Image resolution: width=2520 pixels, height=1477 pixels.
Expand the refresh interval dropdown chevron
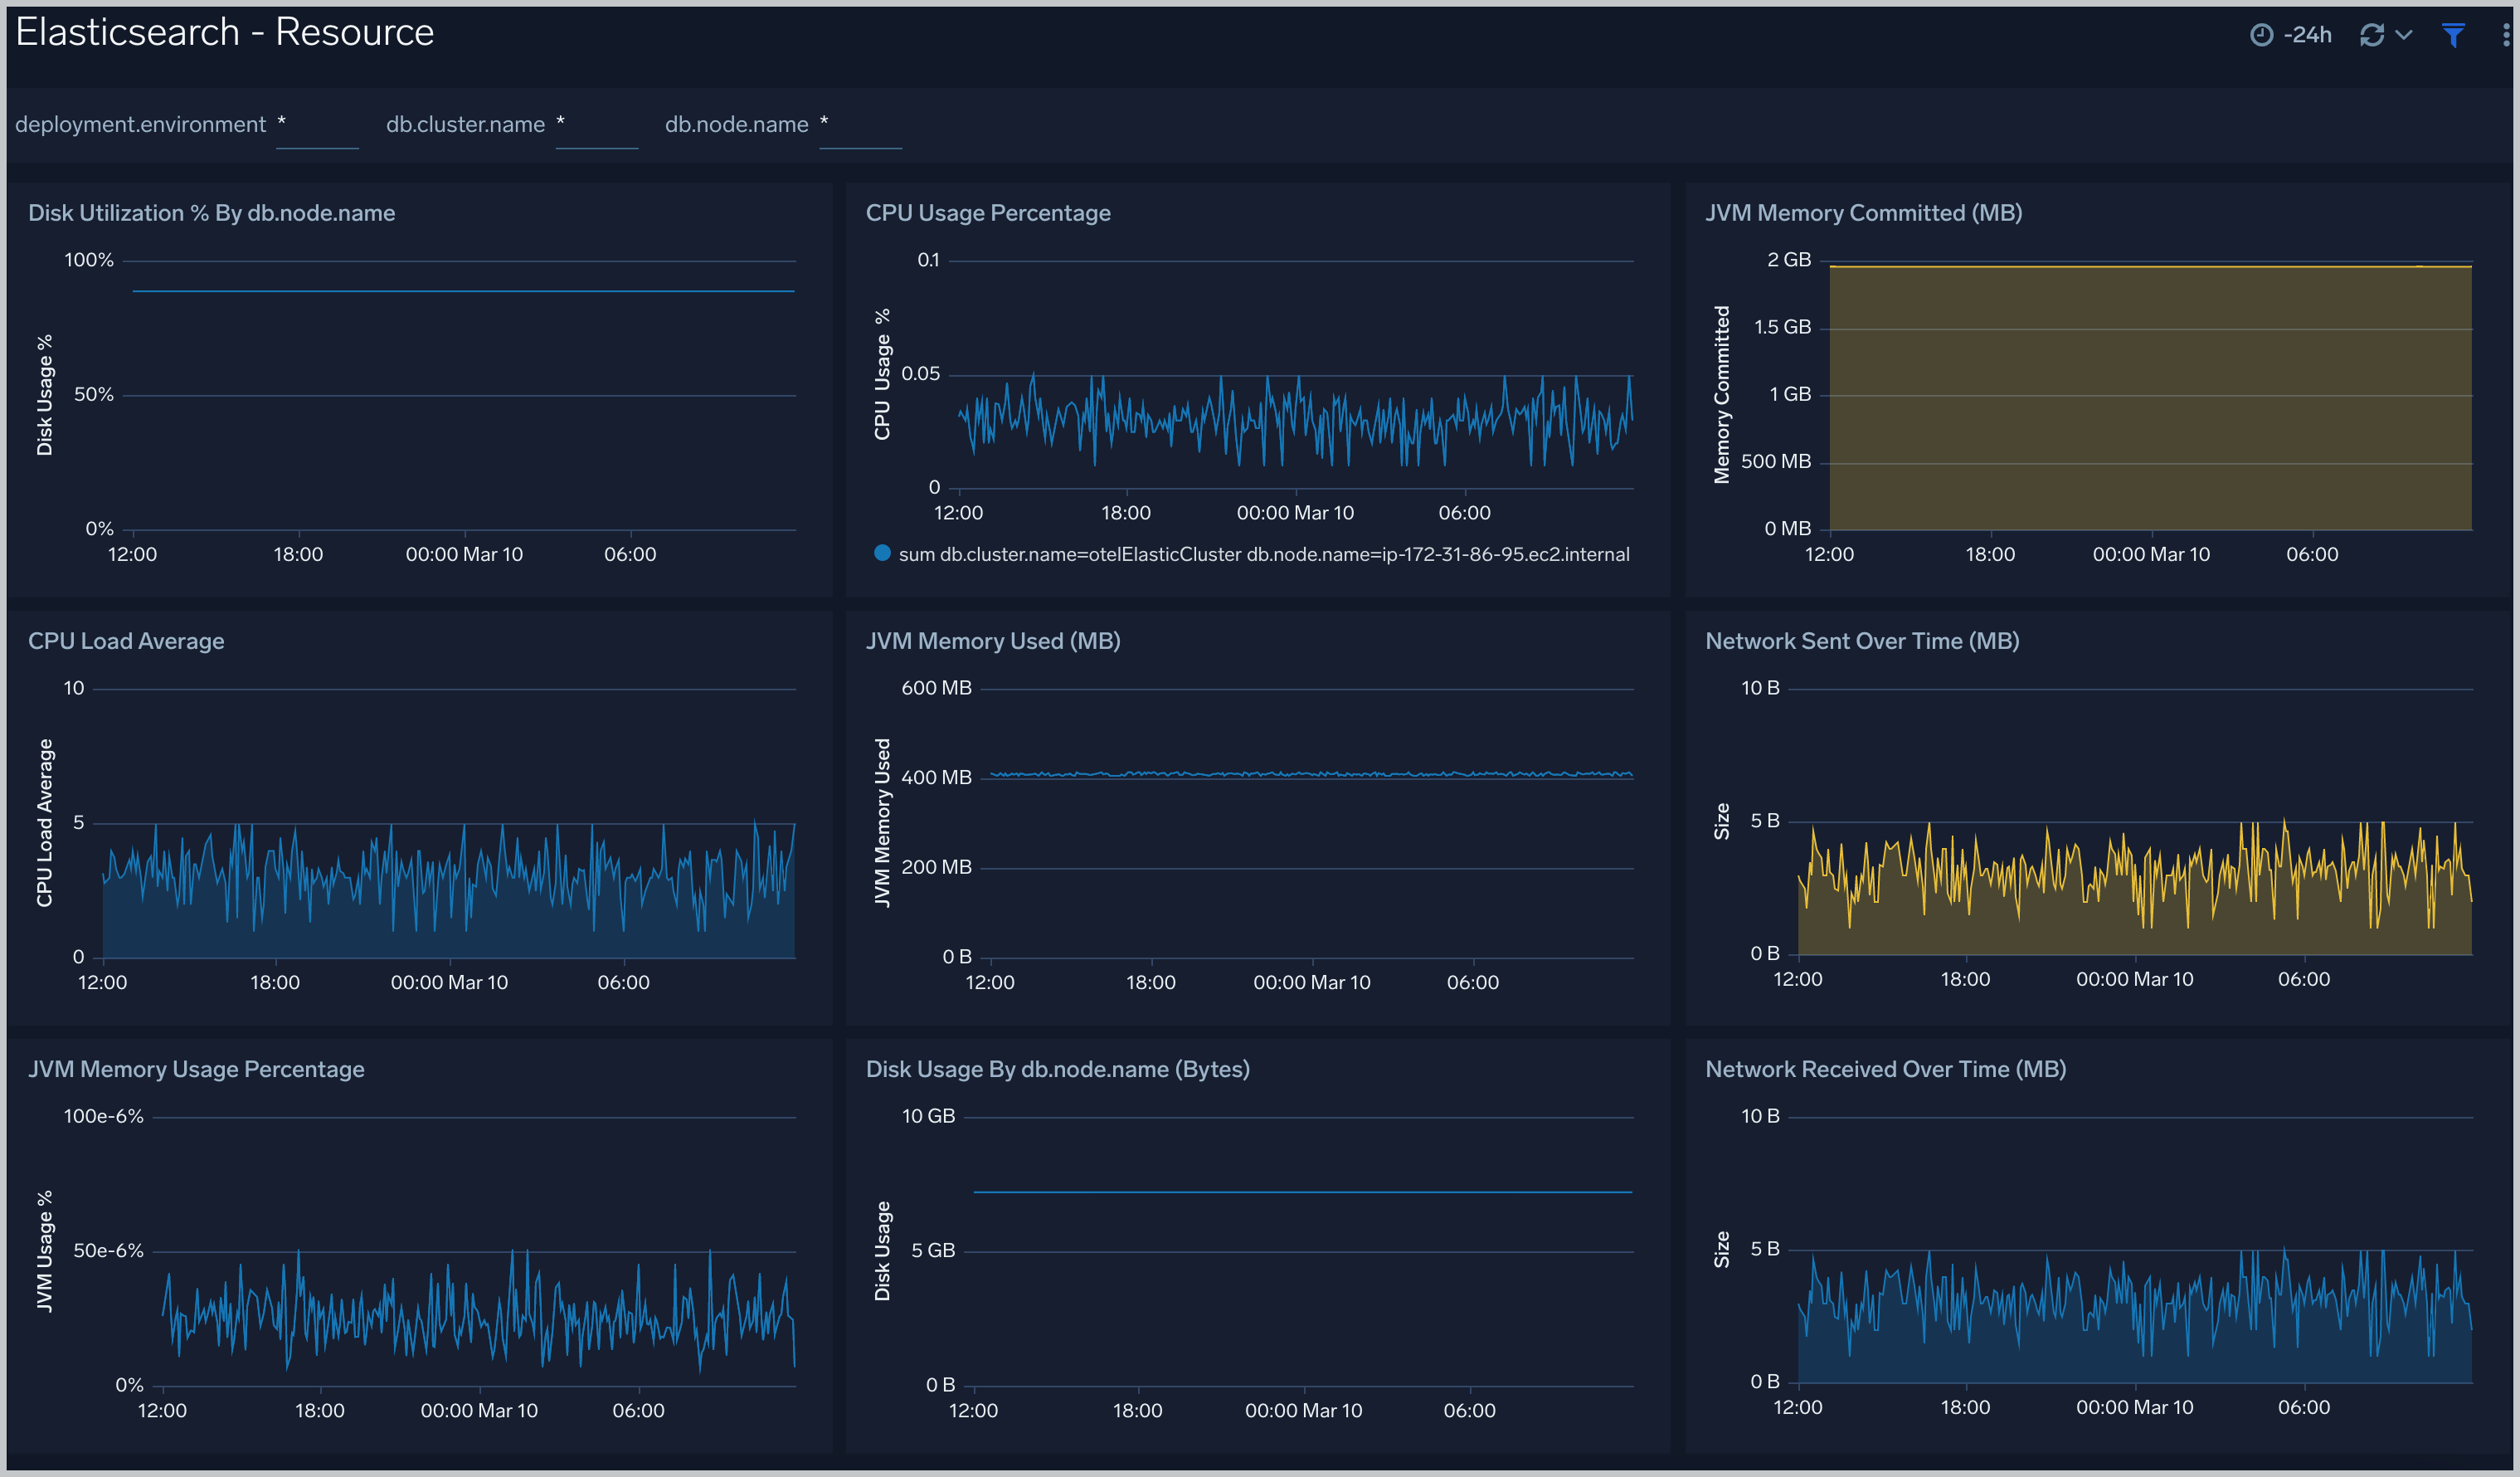pyautogui.click(x=2404, y=35)
